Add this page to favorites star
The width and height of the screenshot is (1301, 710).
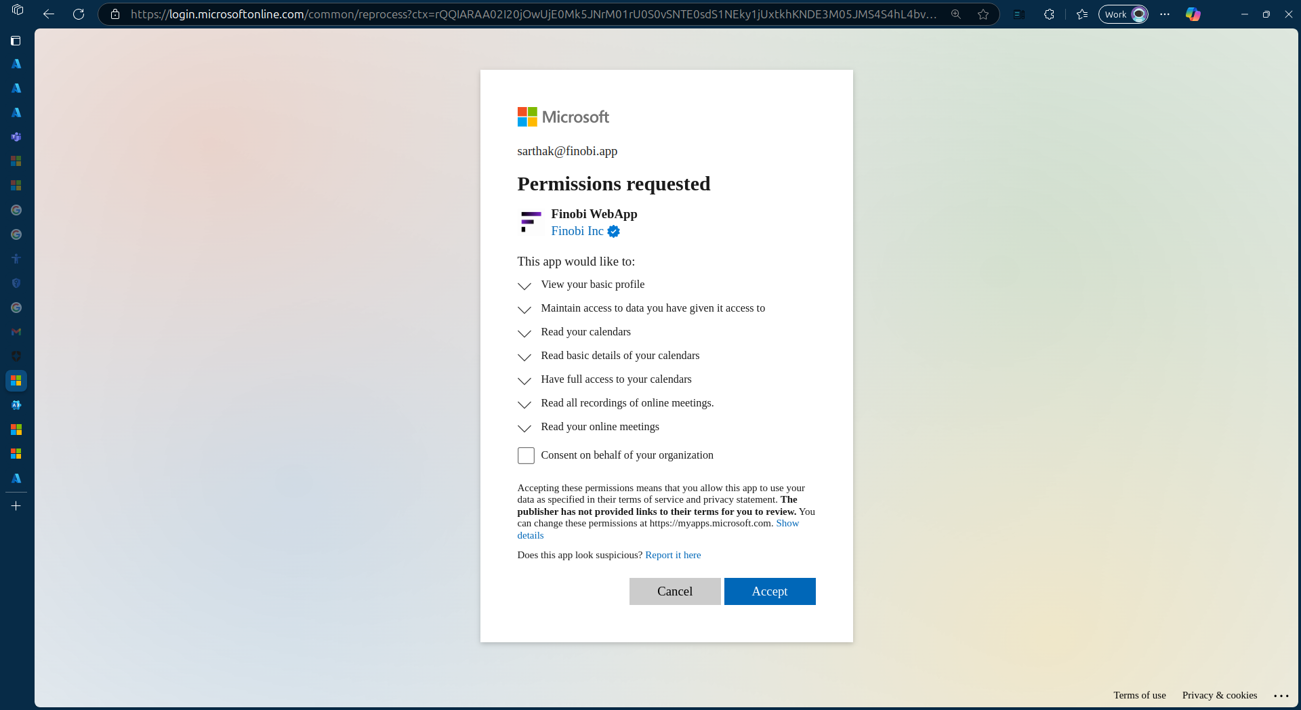tap(983, 14)
